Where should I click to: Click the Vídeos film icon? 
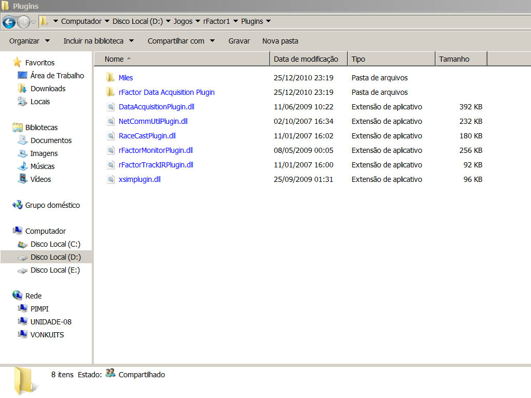point(23,179)
